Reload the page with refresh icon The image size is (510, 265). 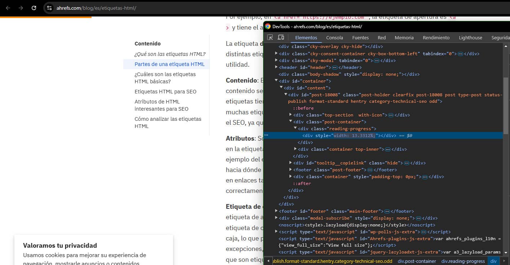pos(34,8)
